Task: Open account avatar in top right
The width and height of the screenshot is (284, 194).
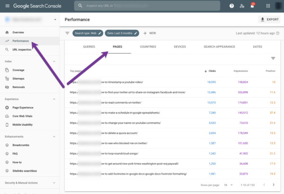Action: pyautogui.click(x=278, y=6)
